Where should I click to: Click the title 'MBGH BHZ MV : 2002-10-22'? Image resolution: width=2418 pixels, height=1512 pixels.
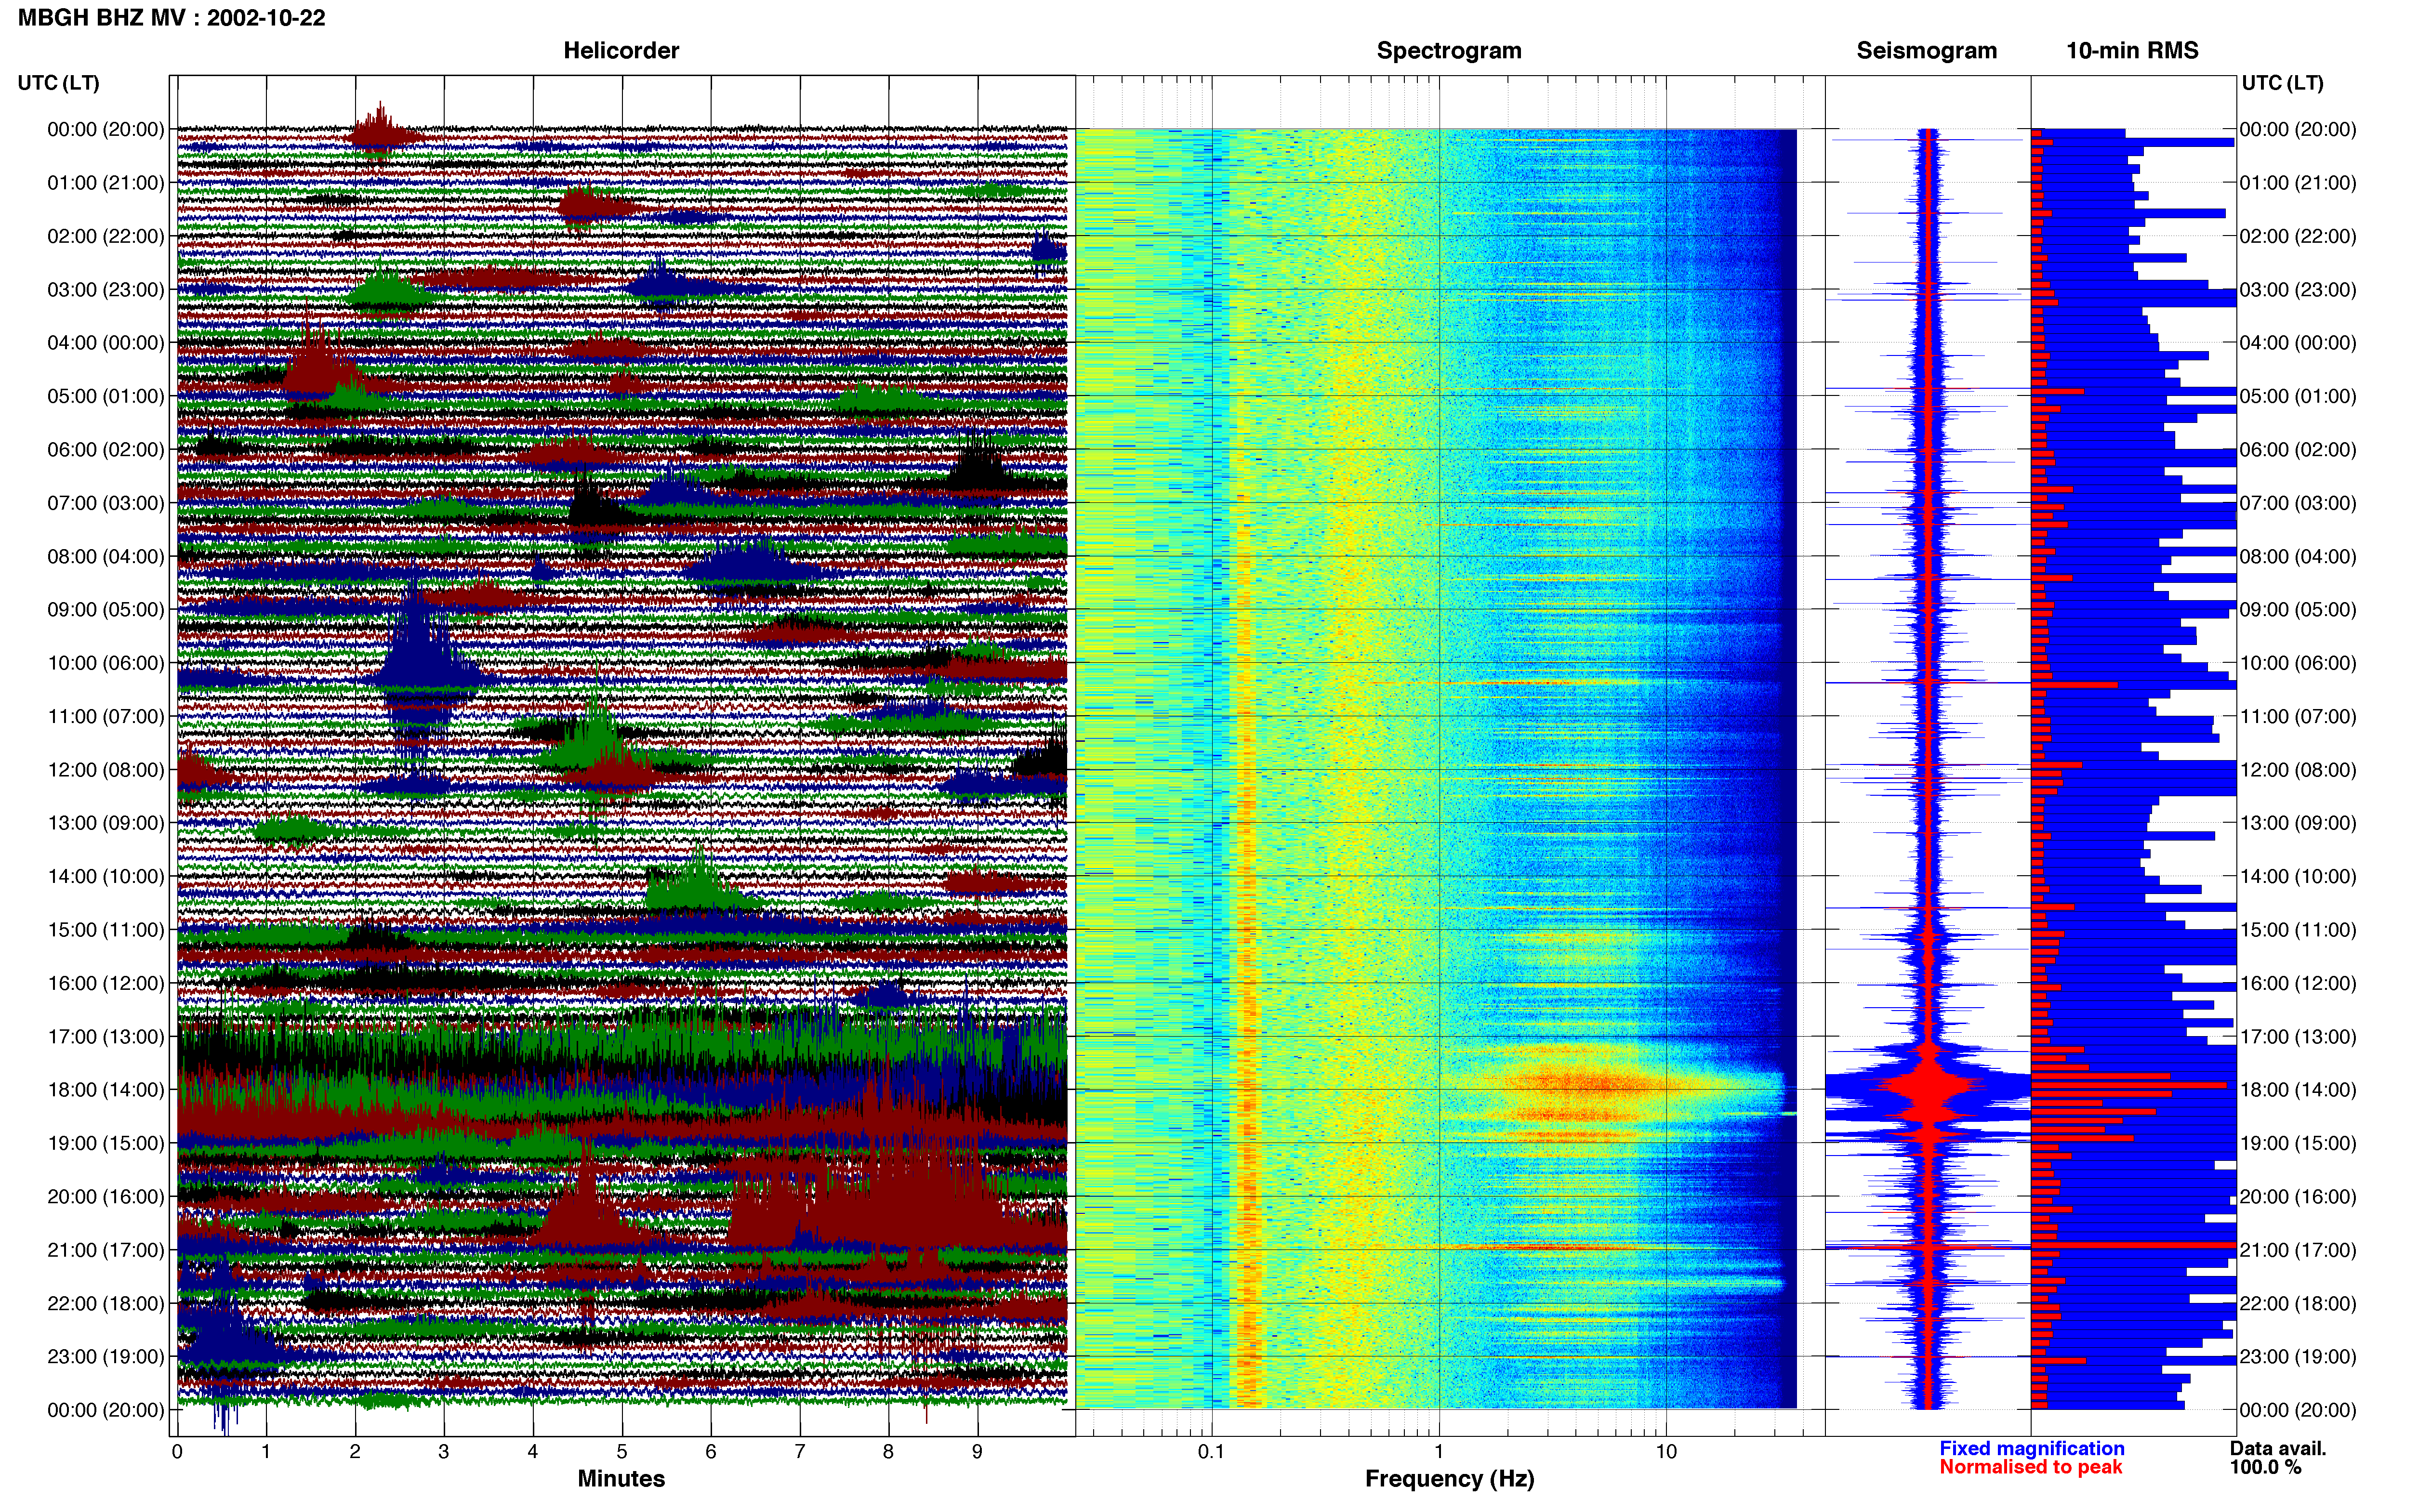171,17
